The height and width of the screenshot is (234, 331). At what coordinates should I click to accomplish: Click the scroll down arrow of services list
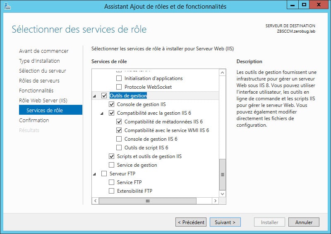(x=222, y=194)
